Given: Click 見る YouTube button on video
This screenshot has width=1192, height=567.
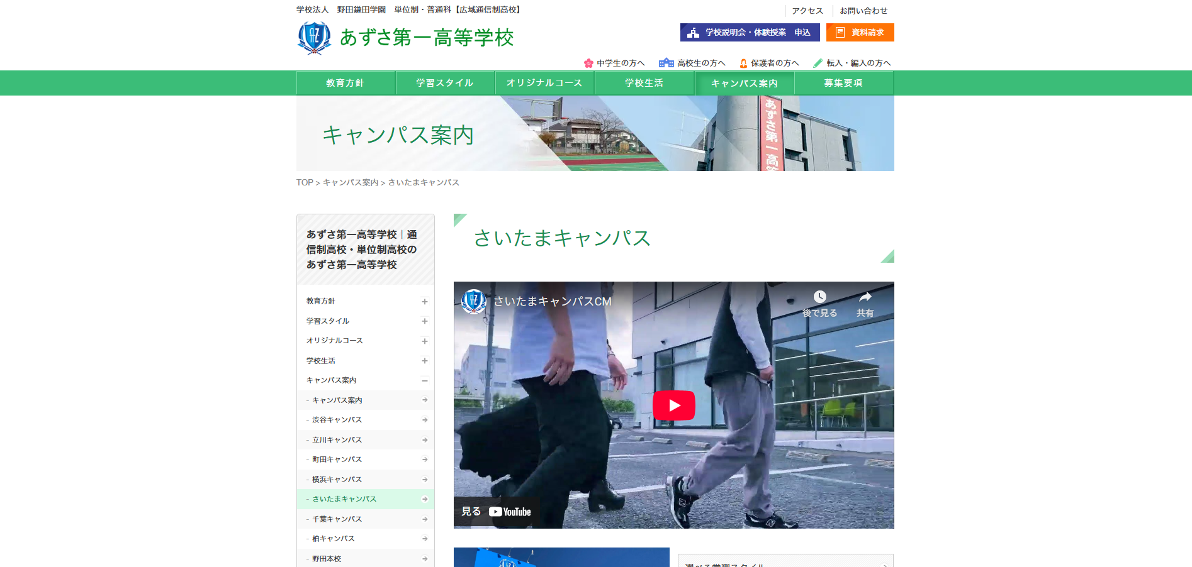Looking at the screenshot, I should coord(497,512).
